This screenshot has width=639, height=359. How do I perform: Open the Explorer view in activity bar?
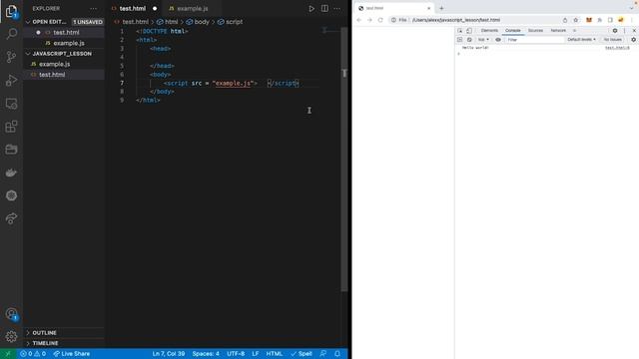11,11
